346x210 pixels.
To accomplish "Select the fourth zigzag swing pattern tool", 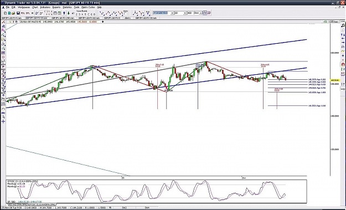I will pos(120,13).
